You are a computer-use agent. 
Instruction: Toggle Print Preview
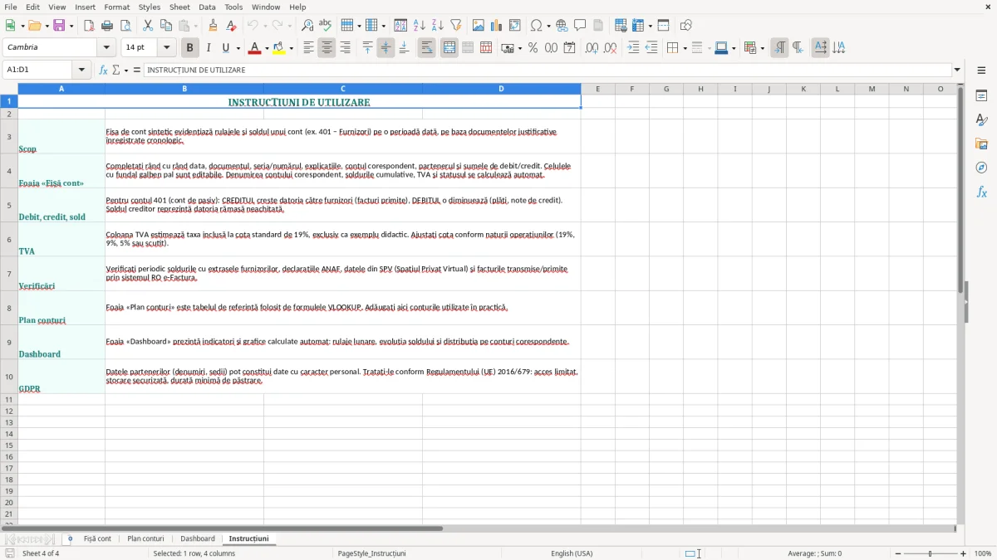(x=125, y=26)
